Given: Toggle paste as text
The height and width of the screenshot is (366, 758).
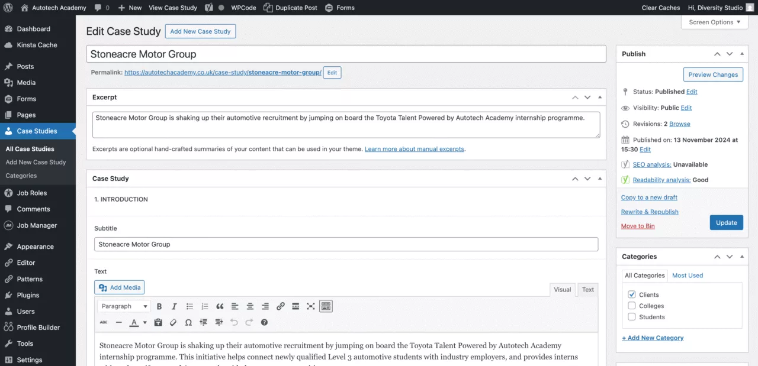Looking at the screenshot, I should click(158, 322).
